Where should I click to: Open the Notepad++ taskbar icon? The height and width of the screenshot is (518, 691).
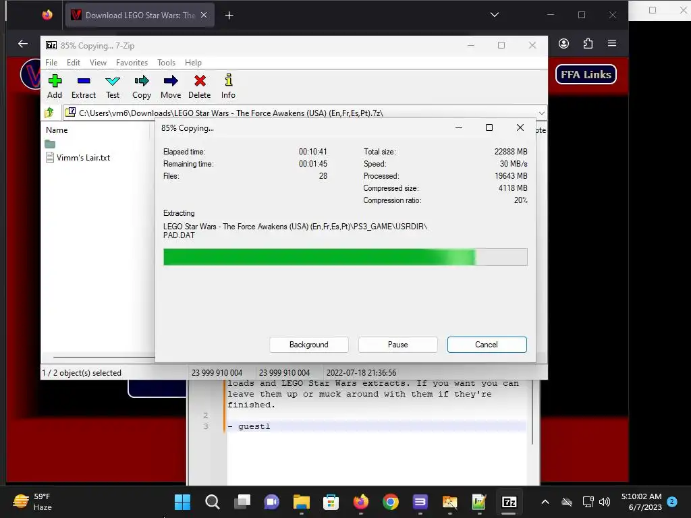(479, 502)
